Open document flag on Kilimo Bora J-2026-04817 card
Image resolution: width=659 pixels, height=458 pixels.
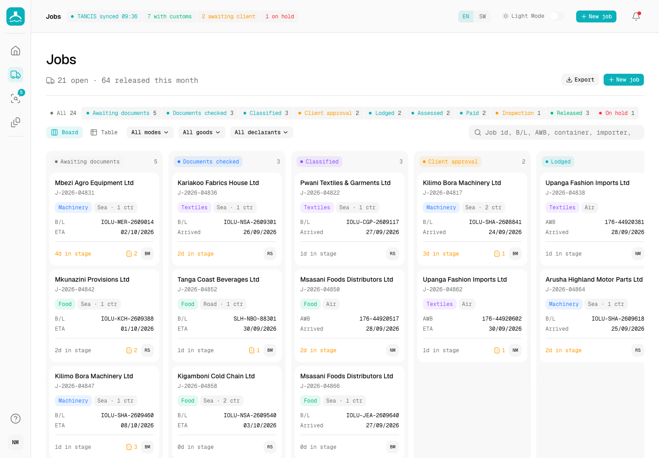(500, 254)
